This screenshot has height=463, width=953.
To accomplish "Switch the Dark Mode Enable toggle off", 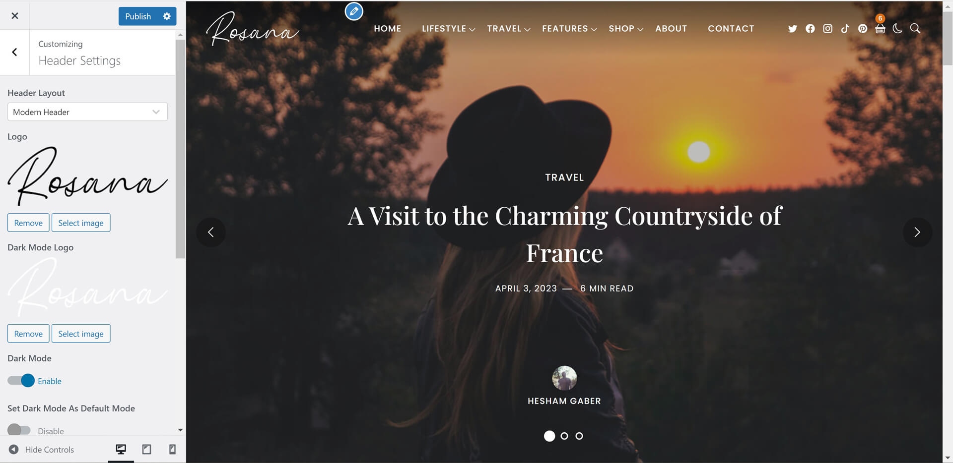I will point(21,381).
